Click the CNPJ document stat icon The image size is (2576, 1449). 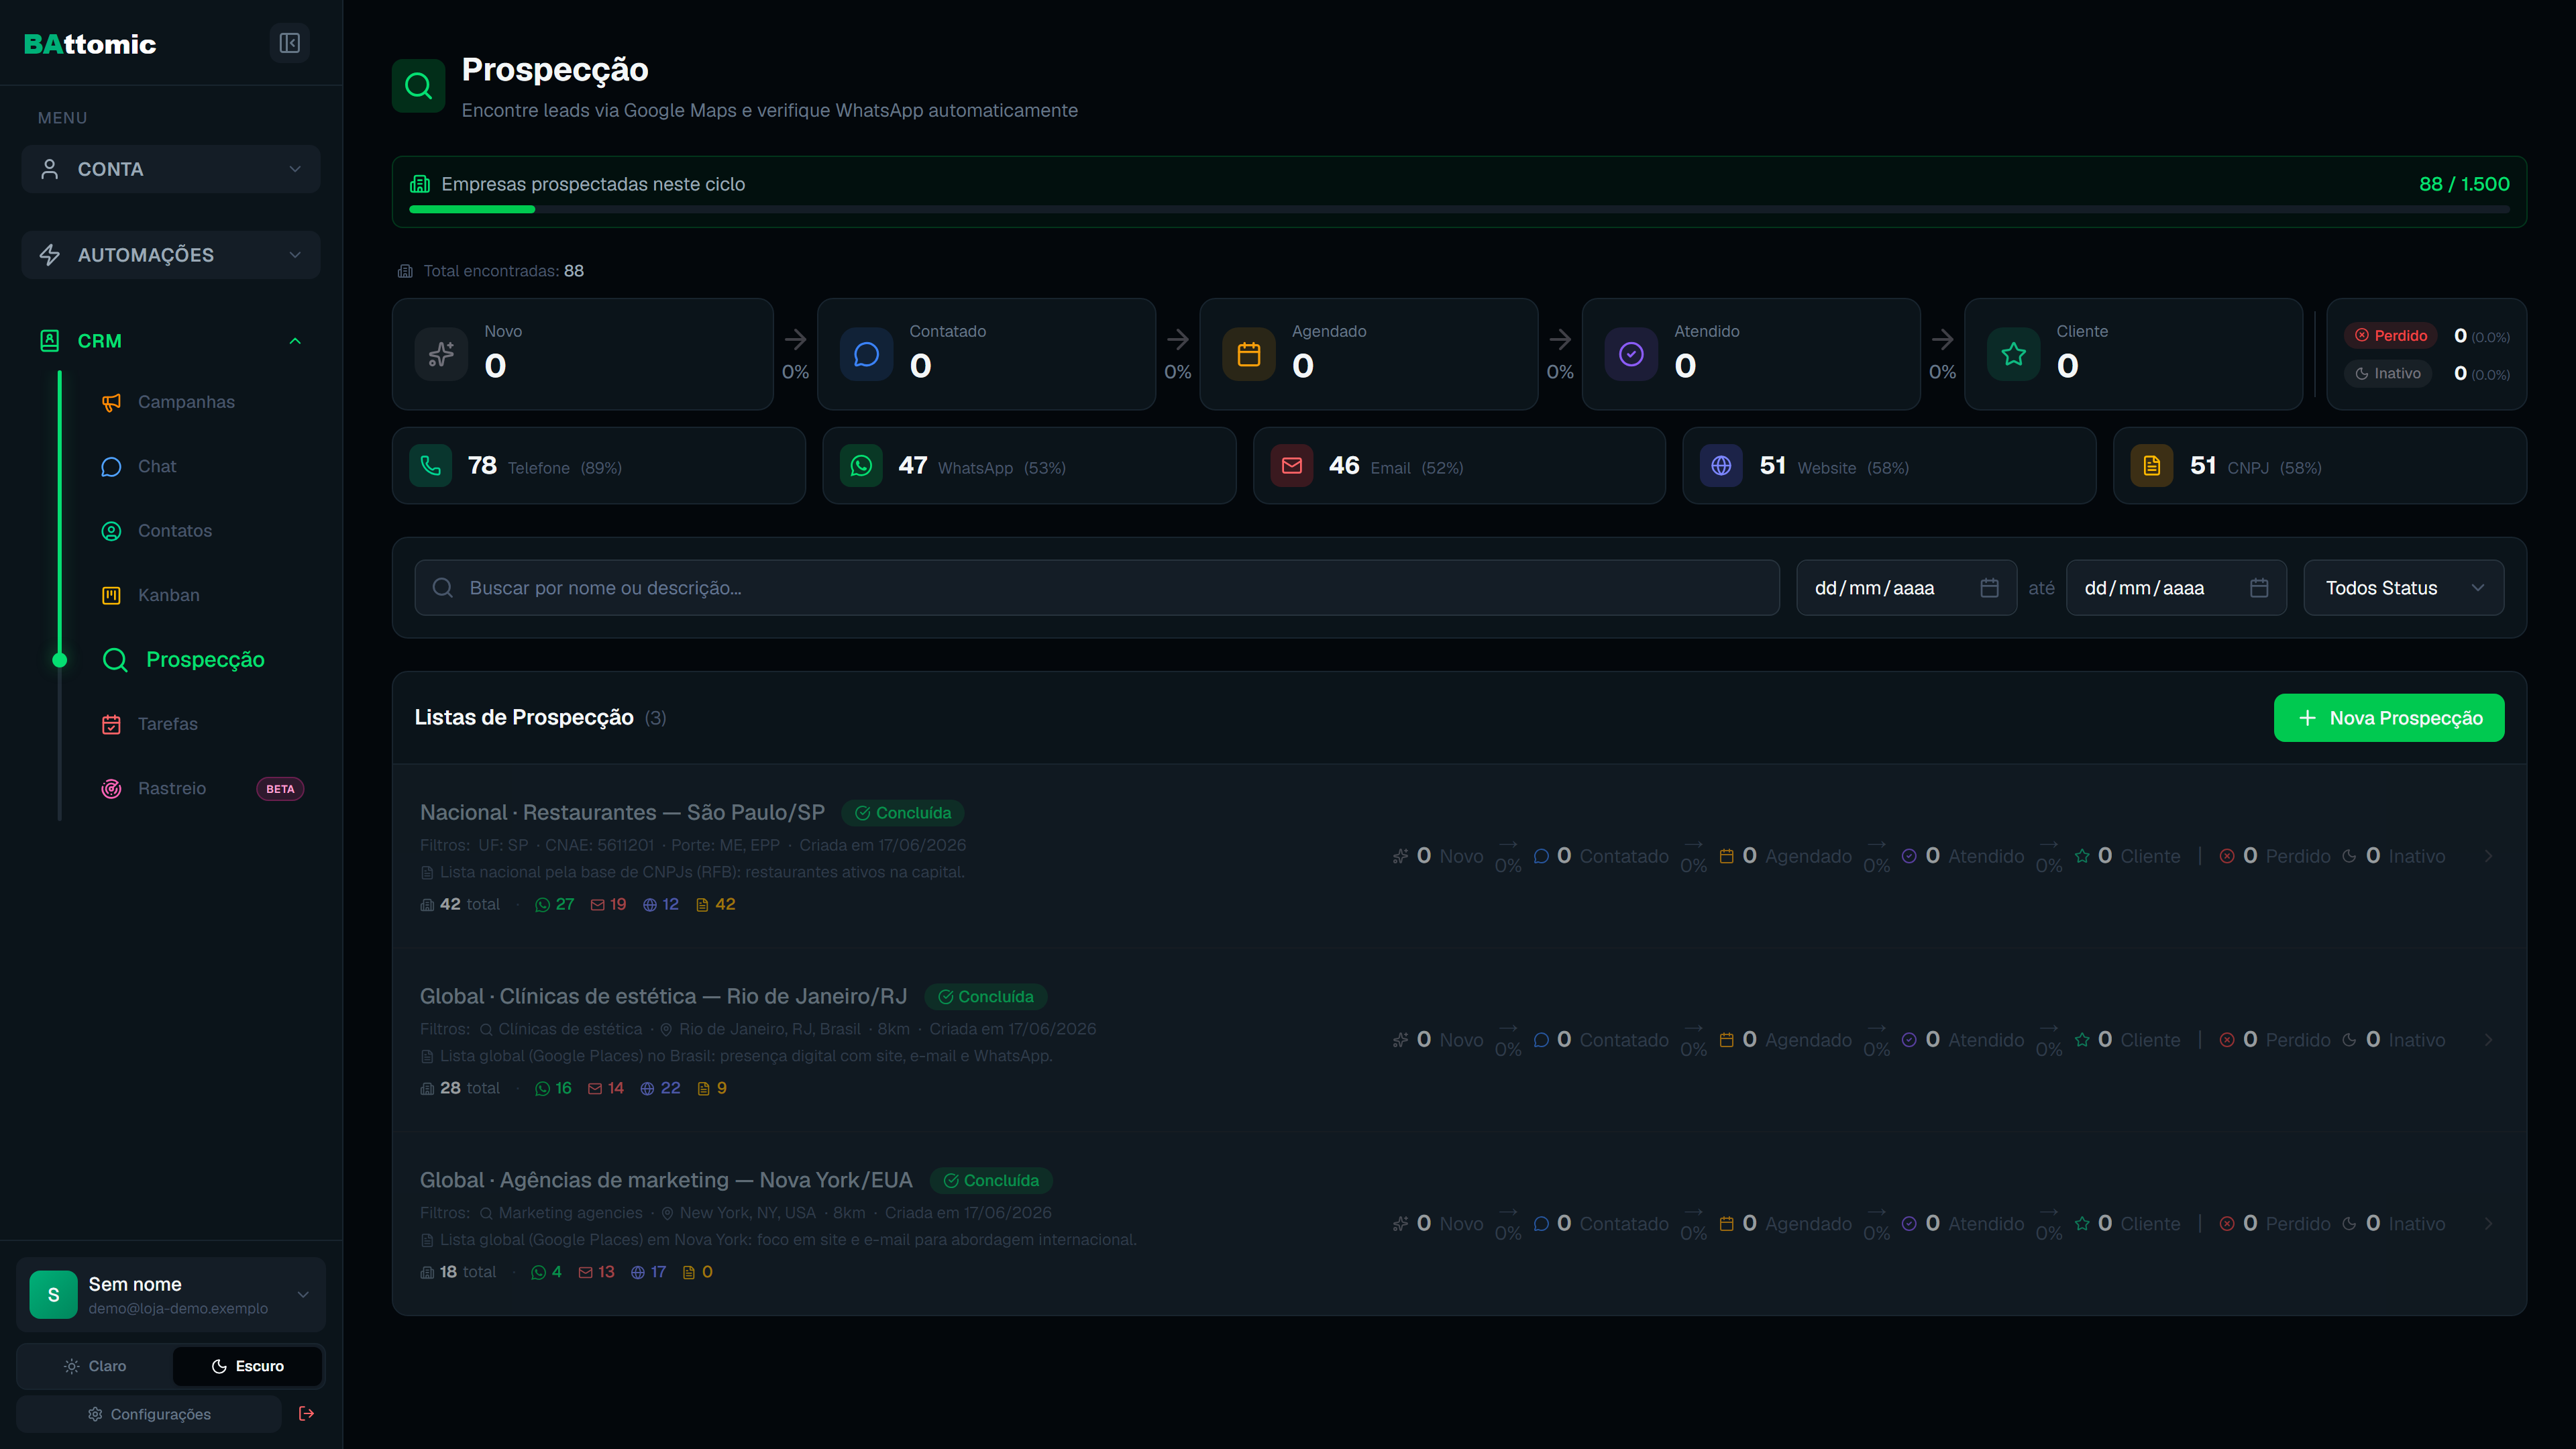[2151, 466]
